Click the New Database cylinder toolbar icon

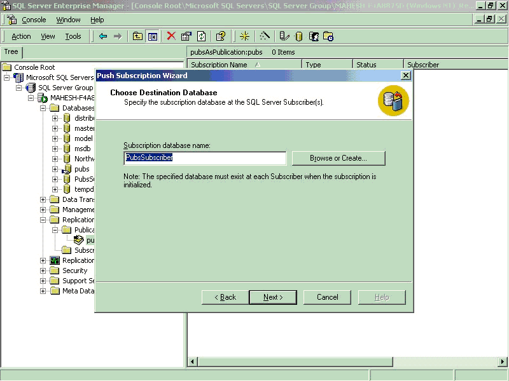299,36
